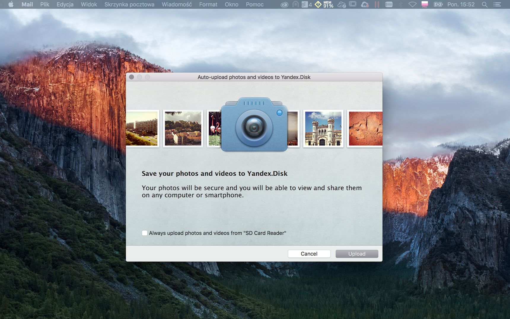Open the Polish flag input source menu
This screenshot has height=319, width=510.
tap(425, 4)
